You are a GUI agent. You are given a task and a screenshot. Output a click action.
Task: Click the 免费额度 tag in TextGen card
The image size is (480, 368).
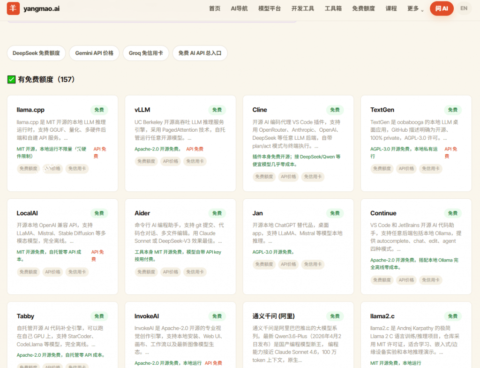pyautogui.click(x=382, y=169)
